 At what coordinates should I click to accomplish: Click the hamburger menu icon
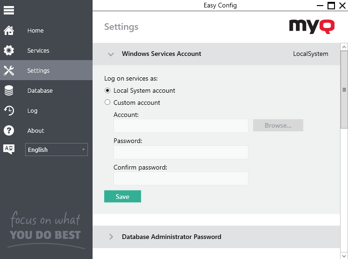[9, 10]
